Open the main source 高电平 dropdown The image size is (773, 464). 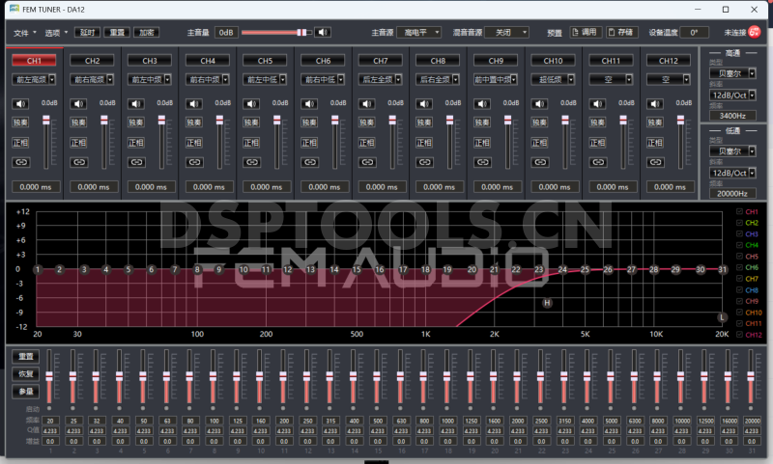(423, 32)
